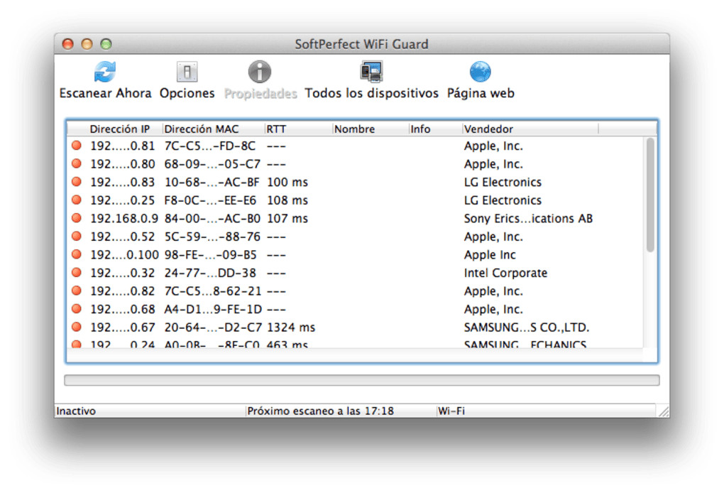Click the scan progress bar

click(x=361, y=380)
